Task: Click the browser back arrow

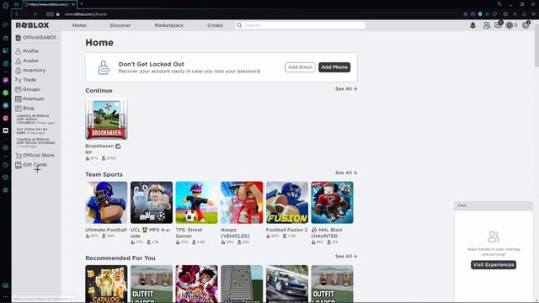Action: (x=16, y=14)
